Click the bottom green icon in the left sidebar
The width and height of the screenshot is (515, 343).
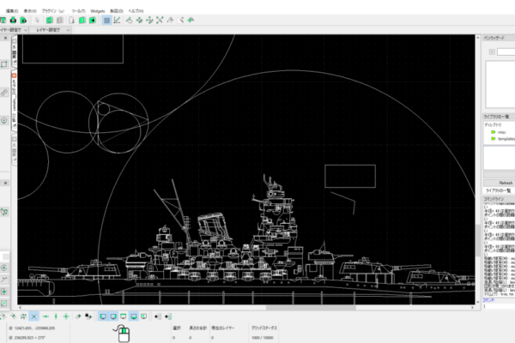[x=4, y=304]
